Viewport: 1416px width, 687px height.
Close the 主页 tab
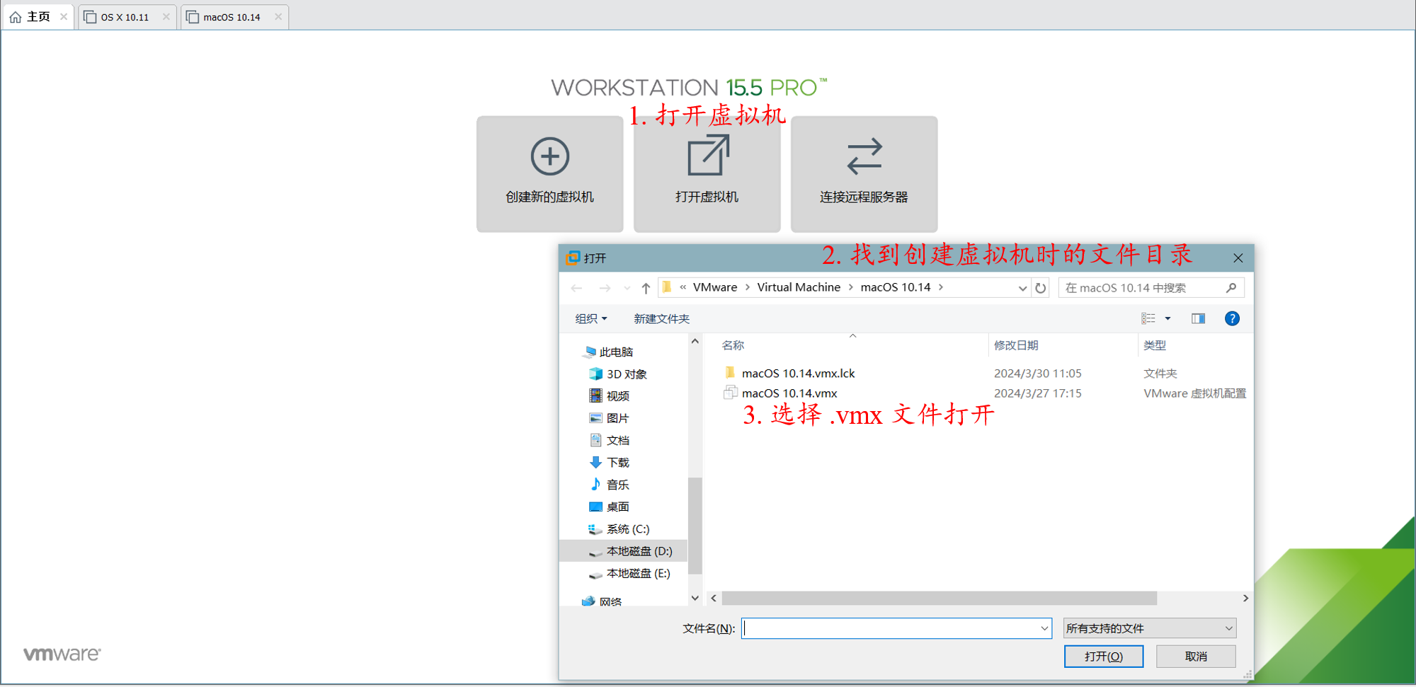pyautogui.click(x=64, y=17)
